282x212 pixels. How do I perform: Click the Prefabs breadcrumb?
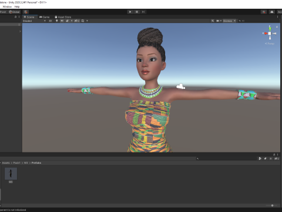[x=36, y=163]
